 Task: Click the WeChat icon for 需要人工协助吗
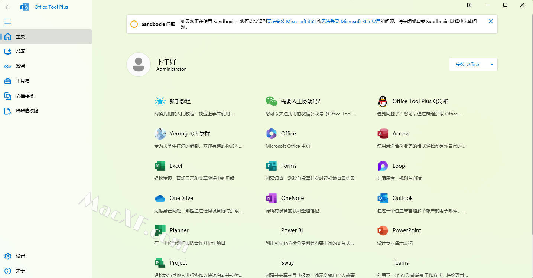[271, 101]
